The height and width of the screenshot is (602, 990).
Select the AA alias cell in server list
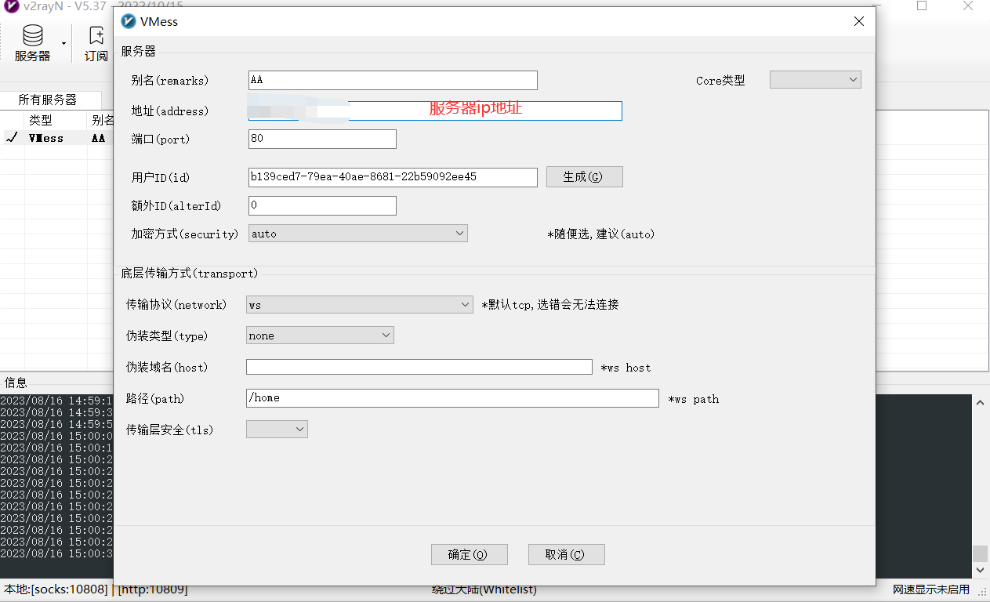click(x=98, y=138)
